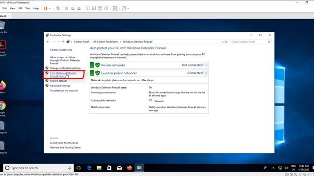Click the network icon in system tray
This screenshot has height=176, width=314.
click(x=280, y=168)
